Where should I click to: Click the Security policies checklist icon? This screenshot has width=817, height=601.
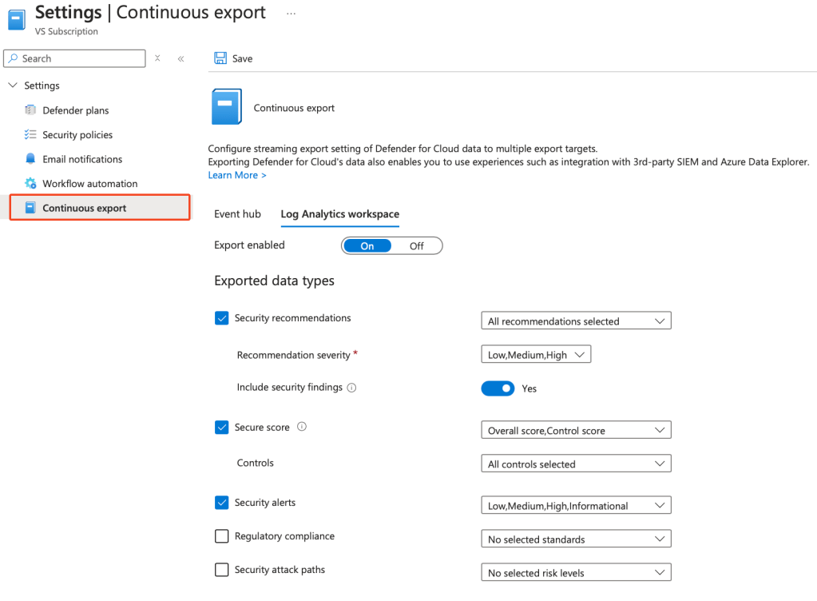pos(30,135)
